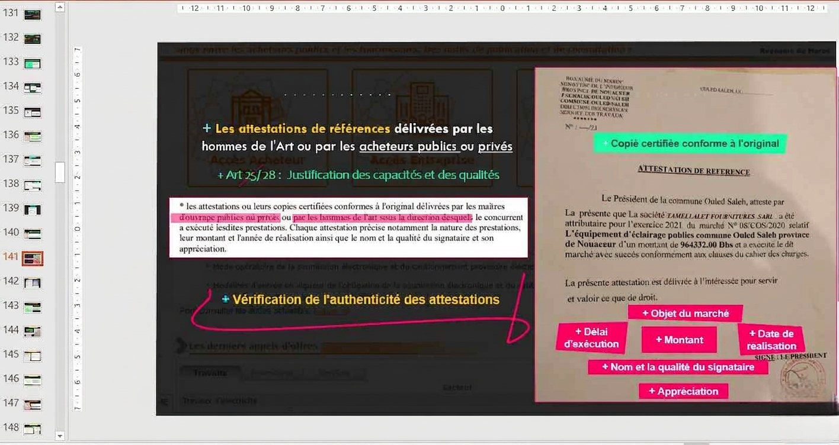Select slide 131 thumbnail
This screenshot has height=445, width=839.
click(32, 15)
